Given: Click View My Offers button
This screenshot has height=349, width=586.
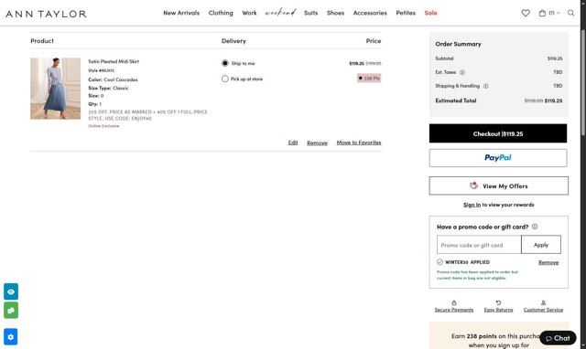Looking at the screenshot, I should [498, 186].
